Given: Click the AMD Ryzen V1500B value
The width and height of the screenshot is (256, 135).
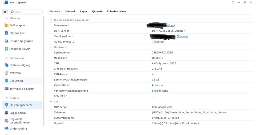Looking at the screenshot, I should click(x=164, y=63).
